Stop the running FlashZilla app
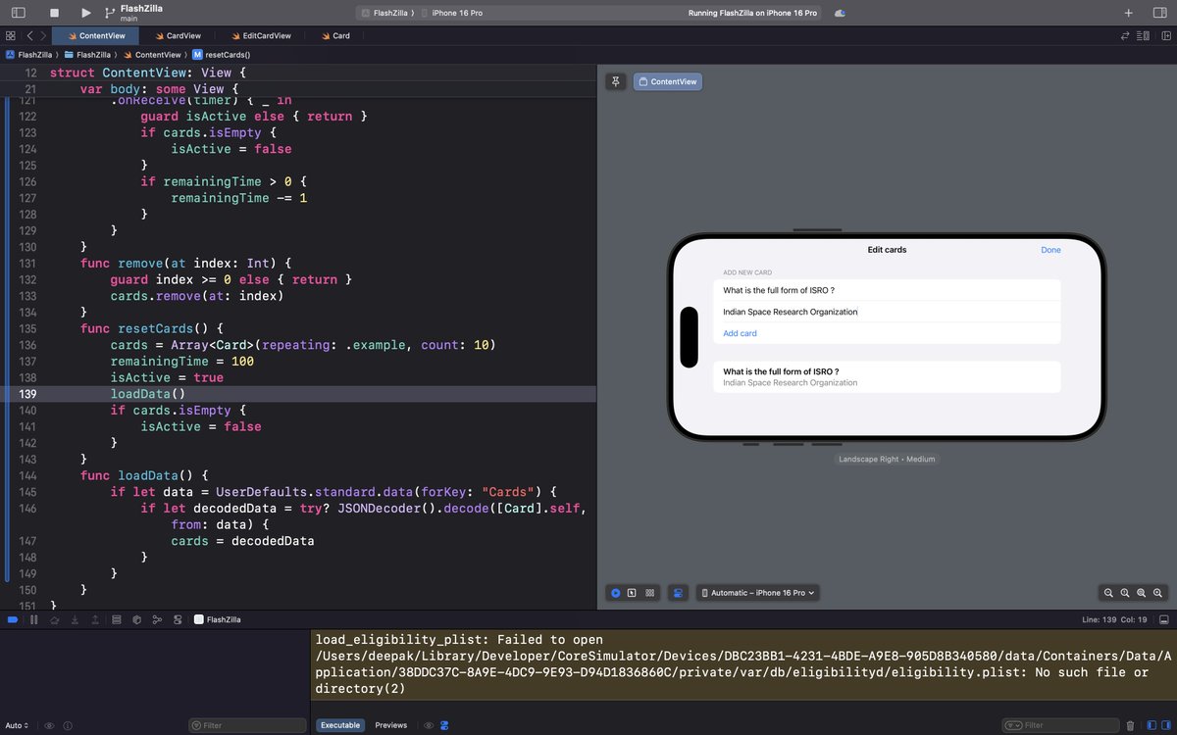Screen dimensions: 1177x735 [x=55, y=13]
